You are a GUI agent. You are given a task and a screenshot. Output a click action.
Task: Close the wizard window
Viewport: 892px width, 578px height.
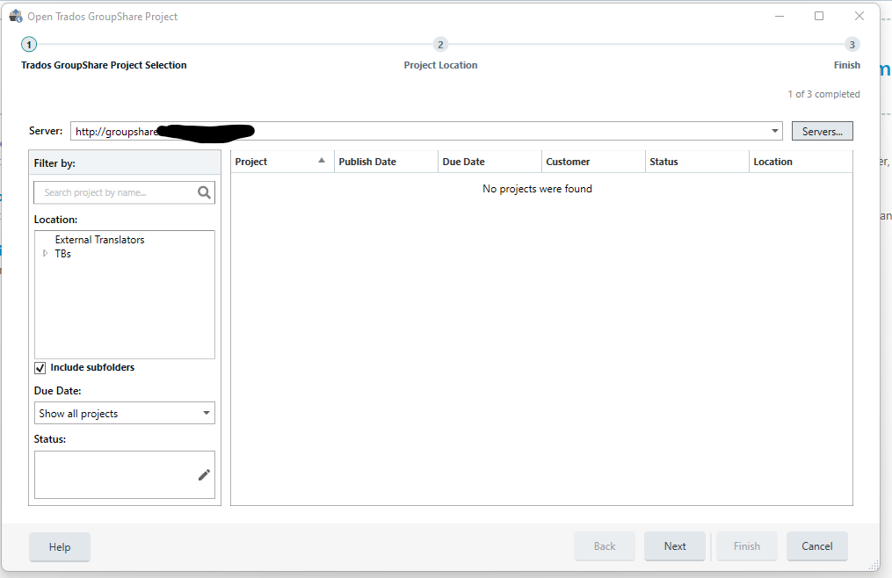[859, 16]
